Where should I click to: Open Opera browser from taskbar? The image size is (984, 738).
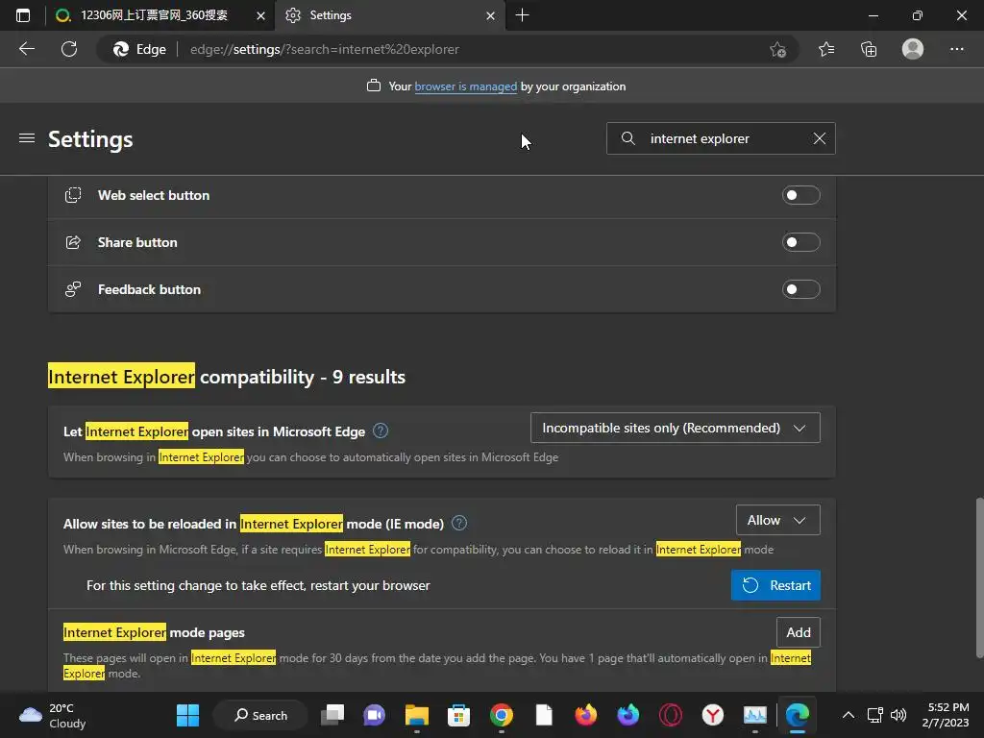[x=670, y=715]
